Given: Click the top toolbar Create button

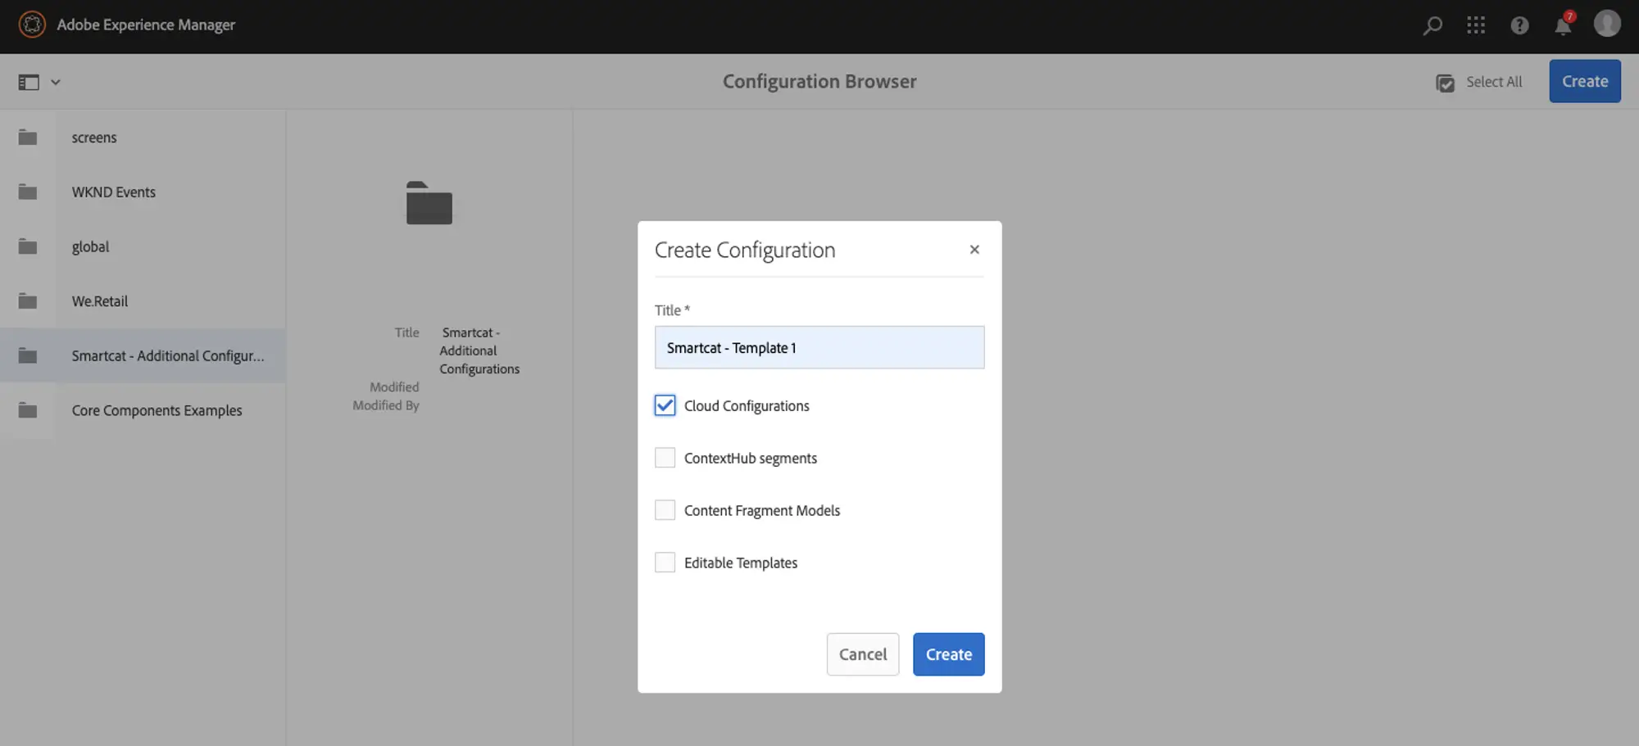Looking at the screenshot, I should click(1584, 81).
